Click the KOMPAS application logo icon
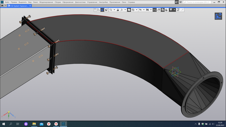 [x=2, y=2]
